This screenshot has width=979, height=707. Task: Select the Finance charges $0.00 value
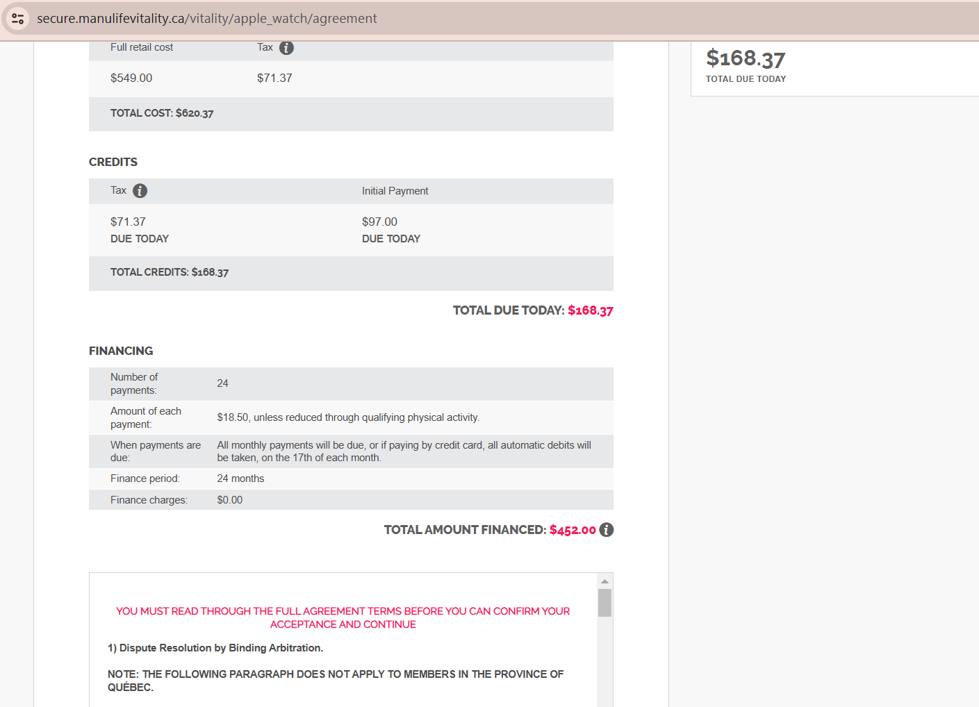tap(229, 500)
